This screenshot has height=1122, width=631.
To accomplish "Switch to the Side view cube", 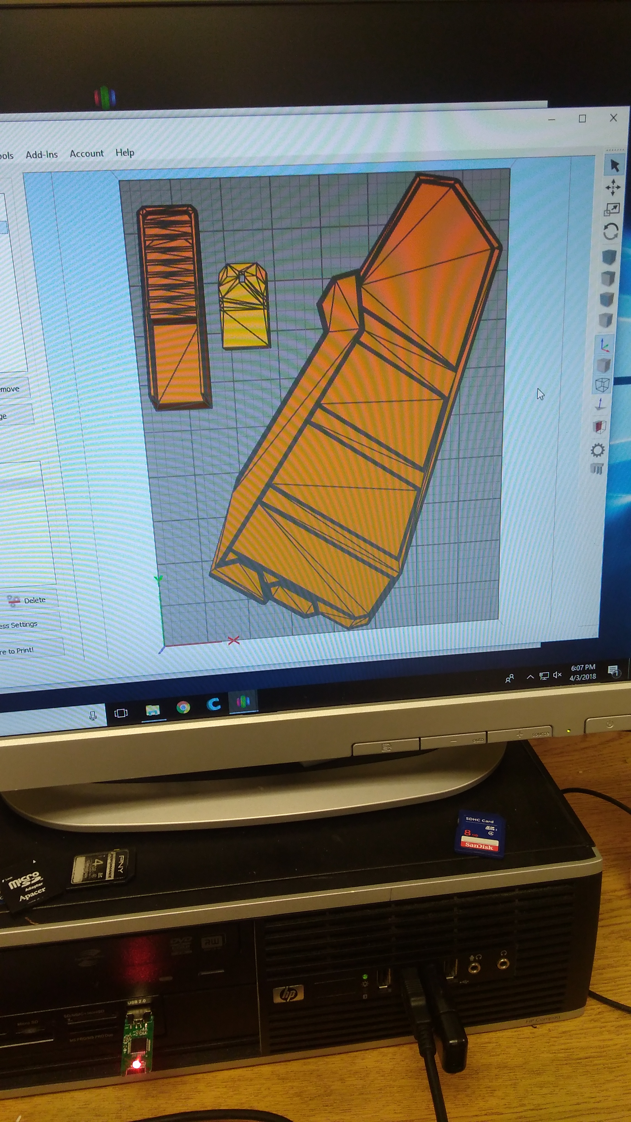I will tap(605, 320).
